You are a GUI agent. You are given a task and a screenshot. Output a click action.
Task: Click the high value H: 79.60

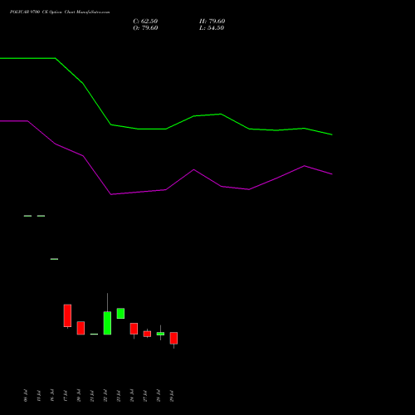click(212, 22)
